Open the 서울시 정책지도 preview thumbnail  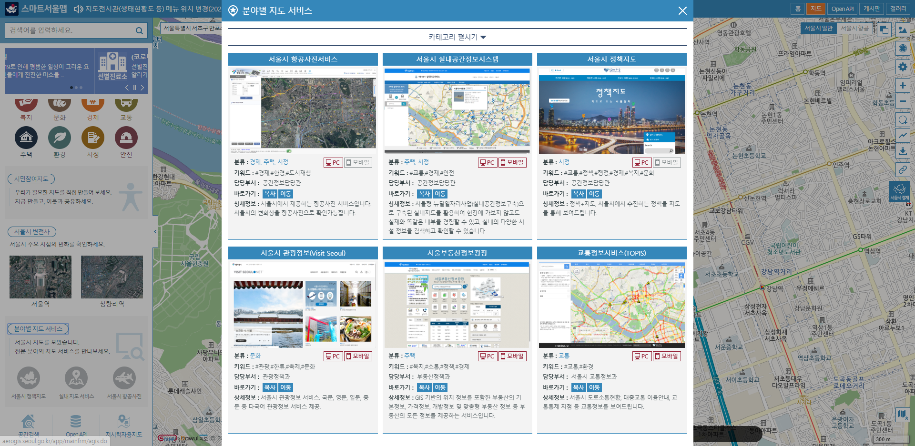coord(612,111)
